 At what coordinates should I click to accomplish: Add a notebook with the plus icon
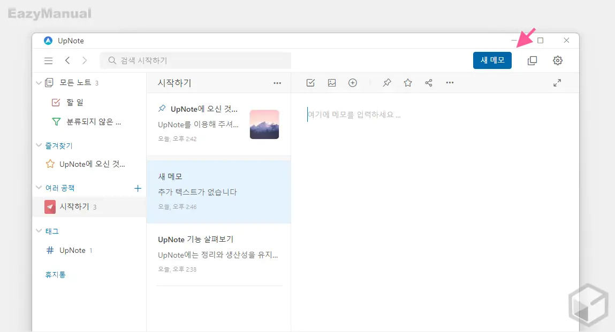tap(138, 189)
